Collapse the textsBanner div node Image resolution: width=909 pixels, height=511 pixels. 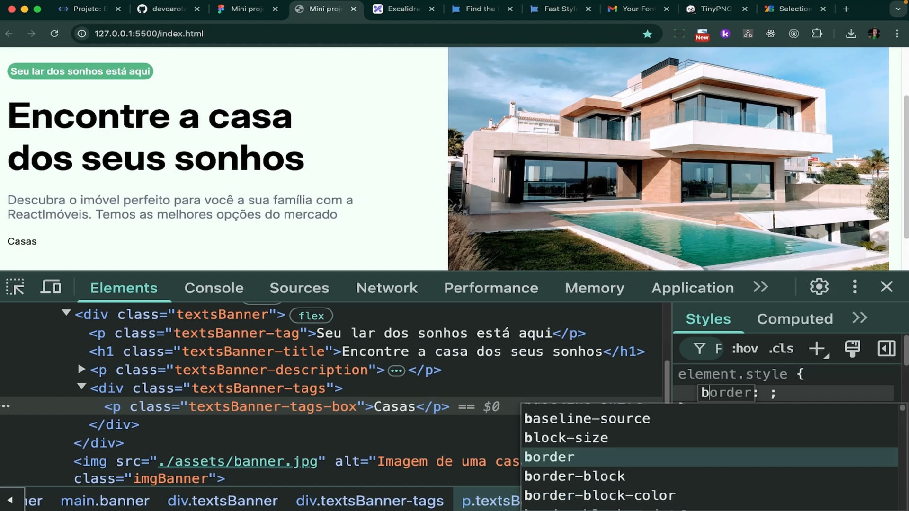66,313
